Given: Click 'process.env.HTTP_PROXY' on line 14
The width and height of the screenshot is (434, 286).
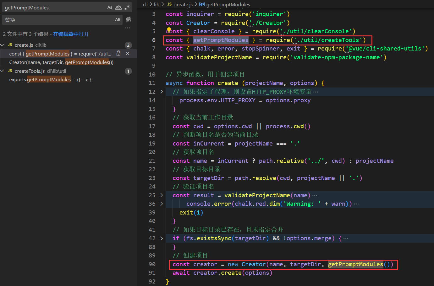Looking at the screenshot, I should (217, 100).
